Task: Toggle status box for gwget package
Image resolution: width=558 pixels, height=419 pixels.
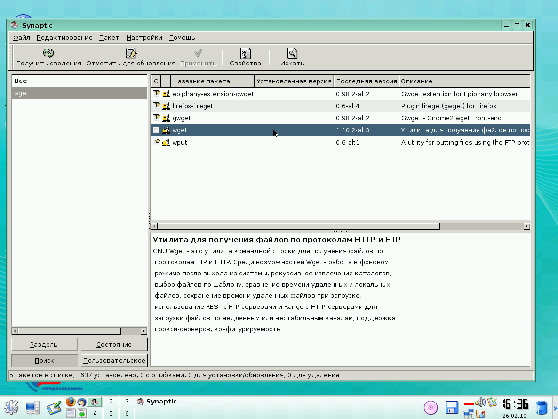Action: [156, 118]
